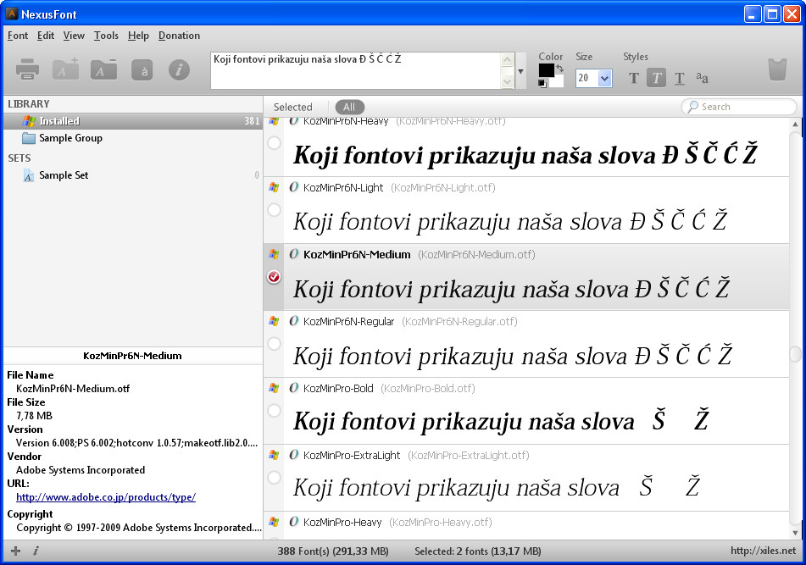Toggle the underline style button

pyautogui.click(x=680, y=79)
